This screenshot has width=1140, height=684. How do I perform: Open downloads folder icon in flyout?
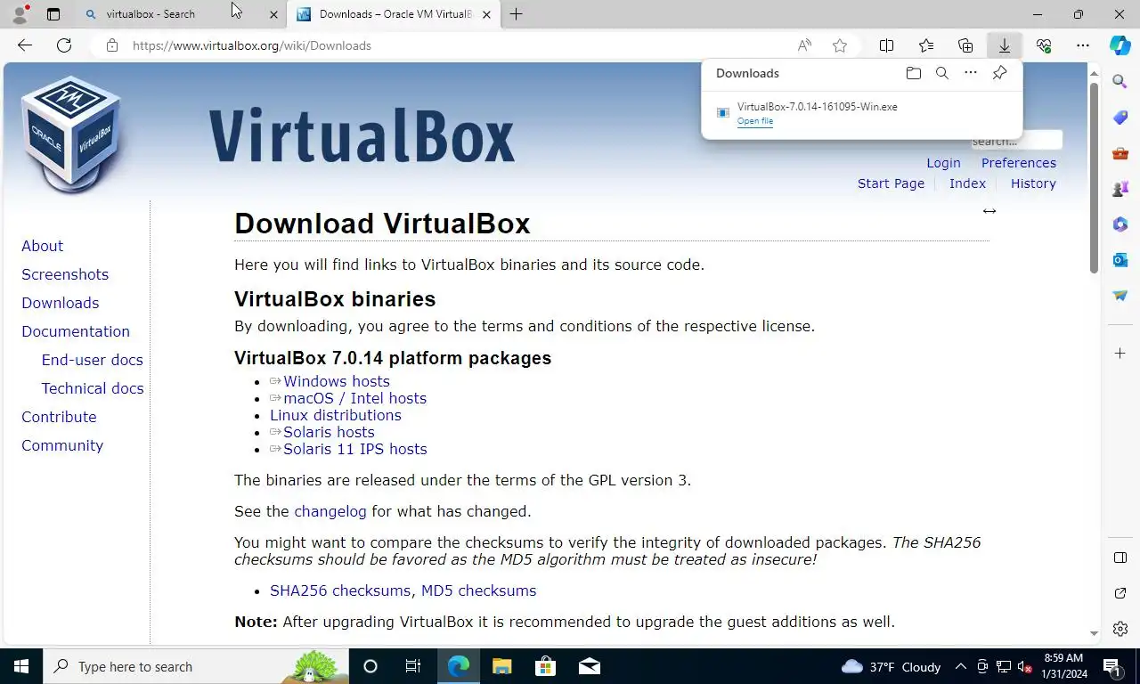tap(913, 73)
